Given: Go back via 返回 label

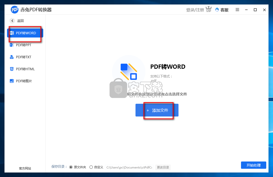Looking at the screenshot, I should tap(20, 21).
